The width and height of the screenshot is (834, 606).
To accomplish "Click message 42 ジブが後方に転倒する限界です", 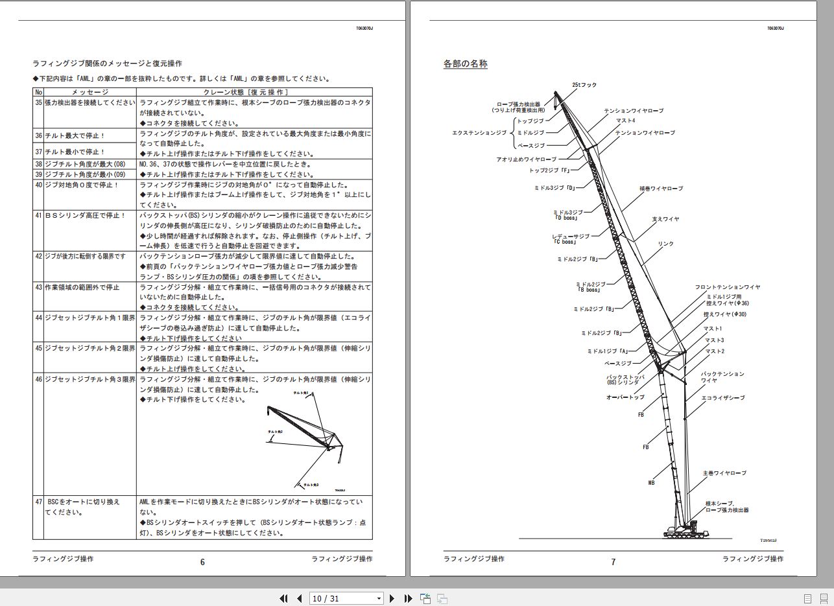I will pos(86,256).
